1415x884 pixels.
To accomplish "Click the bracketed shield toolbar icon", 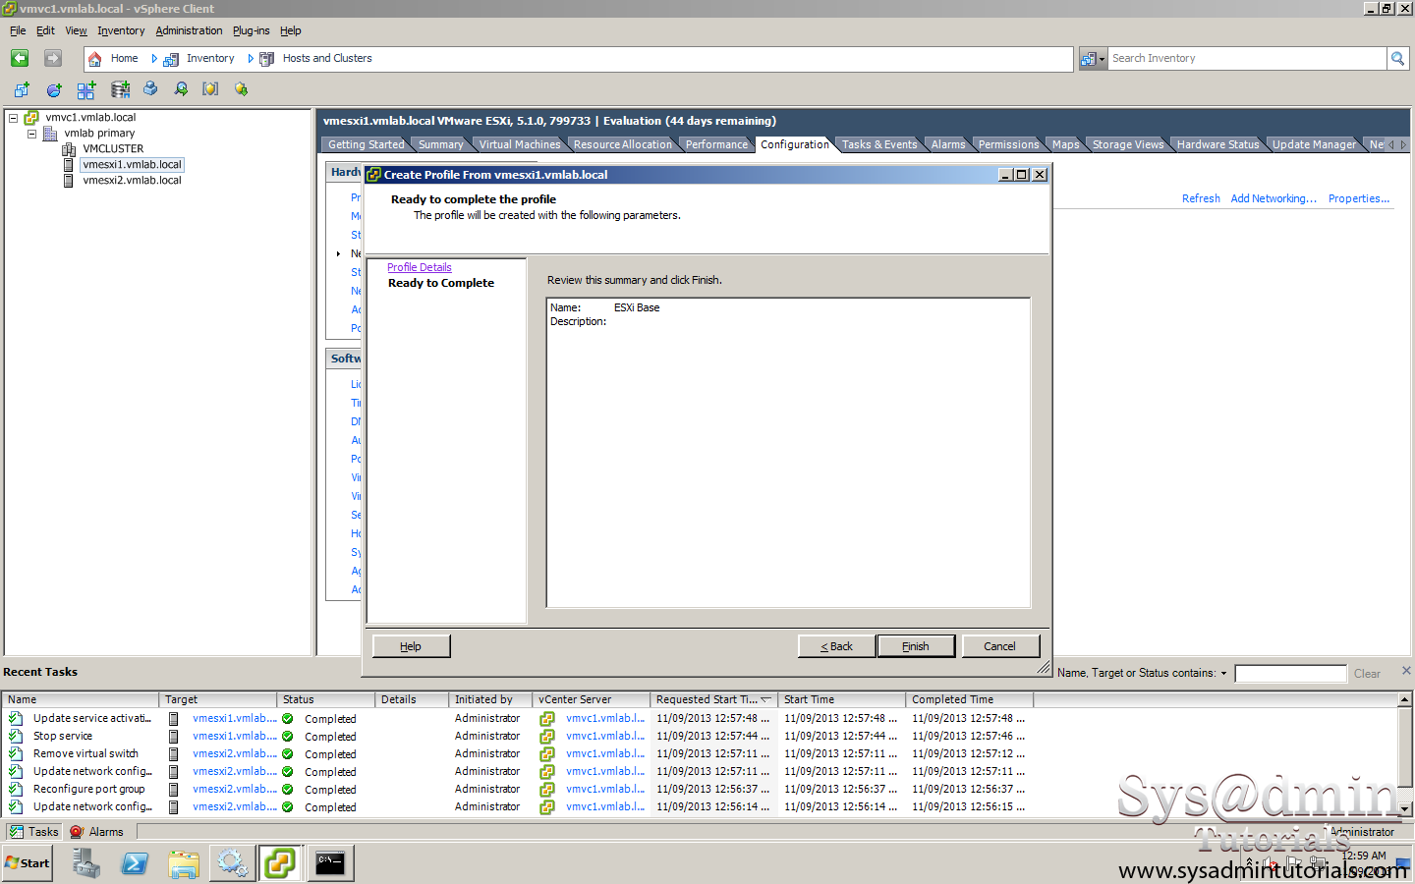I will pos(210,89).
